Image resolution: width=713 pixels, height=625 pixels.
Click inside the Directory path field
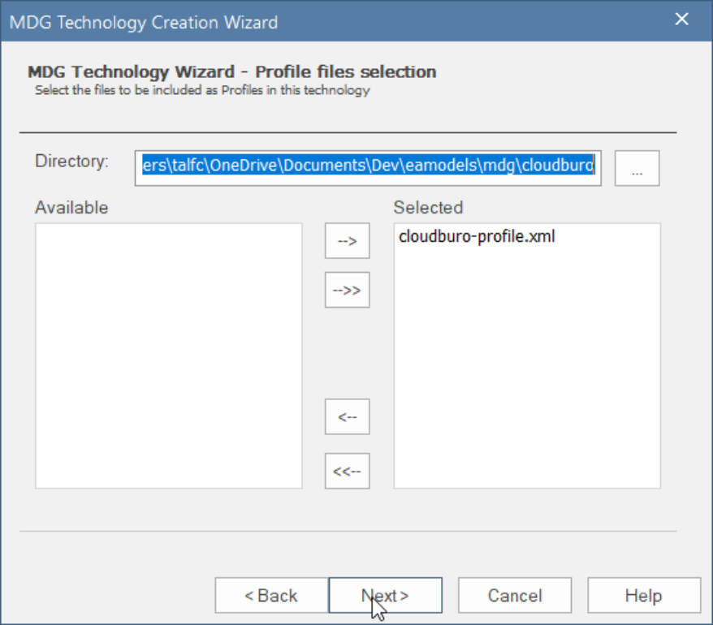coord(368,166)
